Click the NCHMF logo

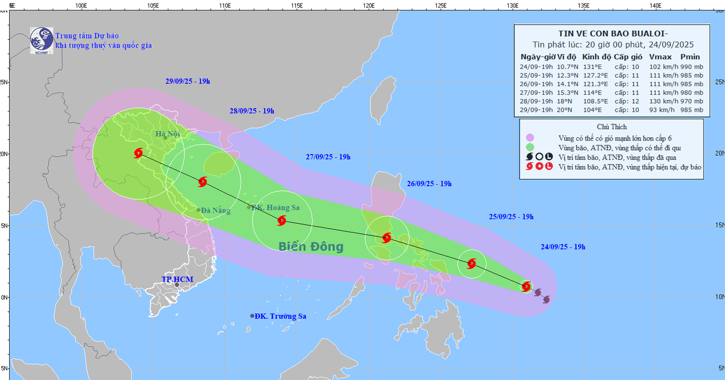[40, 39]
